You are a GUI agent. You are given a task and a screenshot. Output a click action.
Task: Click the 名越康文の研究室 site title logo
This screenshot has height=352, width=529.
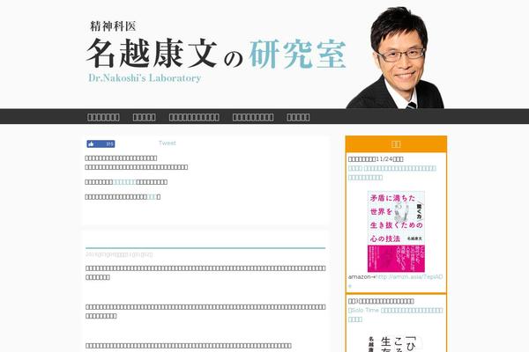(216, 53)
